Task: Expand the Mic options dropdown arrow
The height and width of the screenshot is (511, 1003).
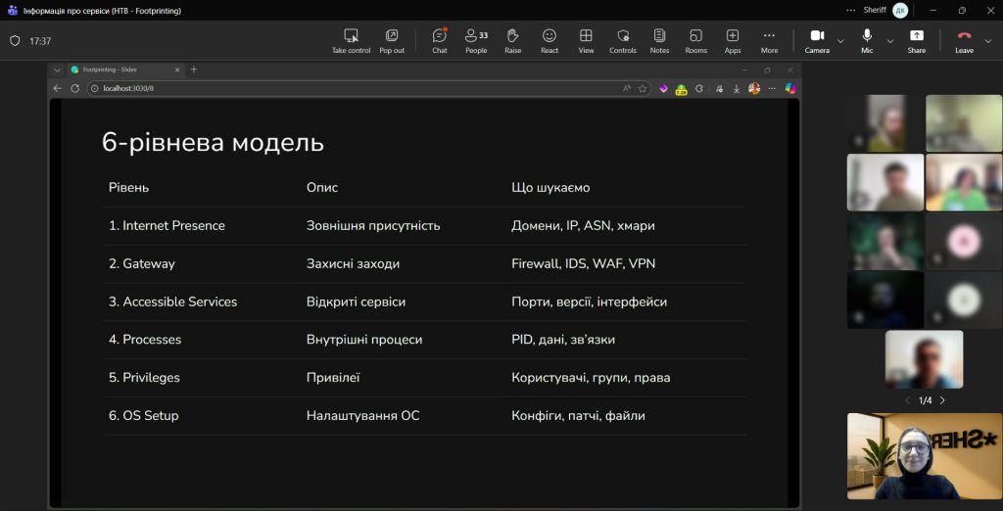Action: click(890, 41)
